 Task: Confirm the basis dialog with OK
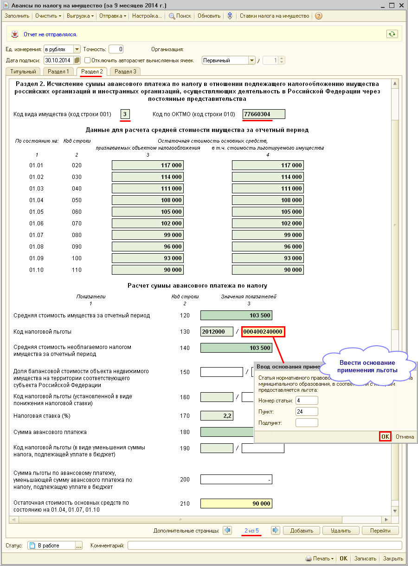point(385,437)
